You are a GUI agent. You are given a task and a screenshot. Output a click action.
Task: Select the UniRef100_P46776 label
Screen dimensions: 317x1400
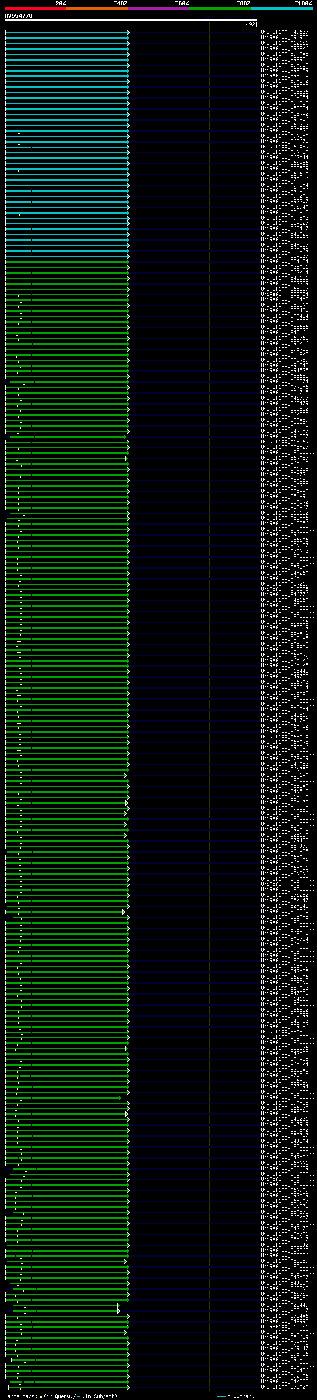(x=284, y=594)
